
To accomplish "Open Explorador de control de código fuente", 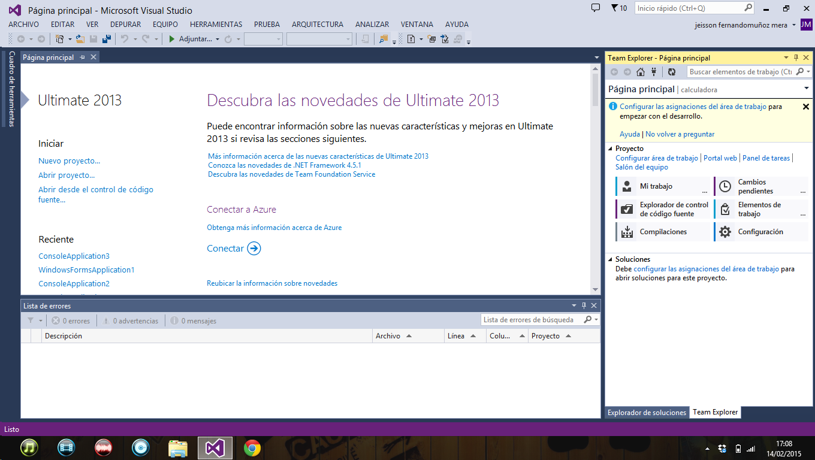I will coord(663,209).
